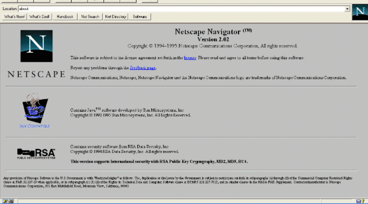Click inside the Location address field
368x204 pixels.
(x=181, y=9)
